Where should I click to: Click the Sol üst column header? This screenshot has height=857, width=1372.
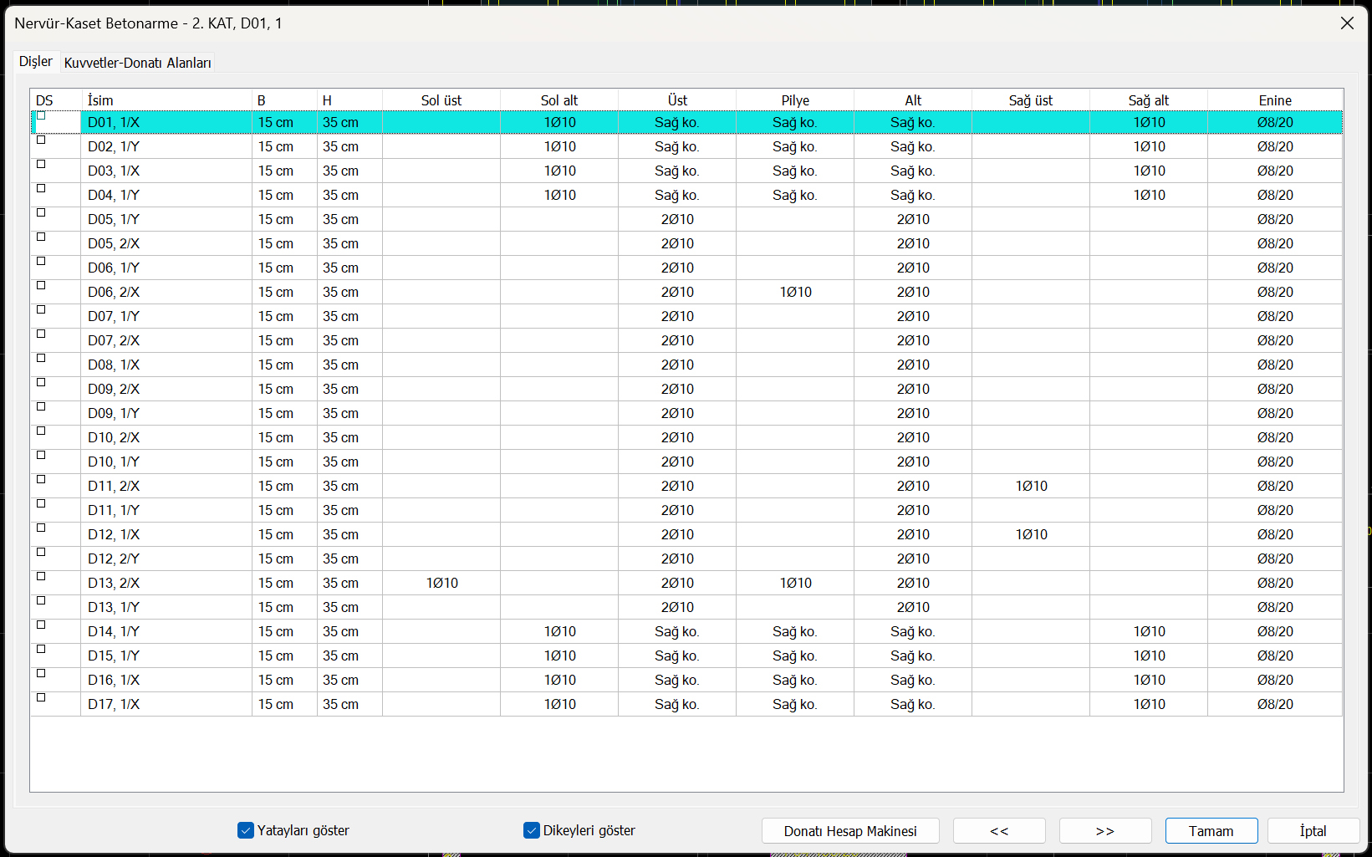tap(441, 100)
